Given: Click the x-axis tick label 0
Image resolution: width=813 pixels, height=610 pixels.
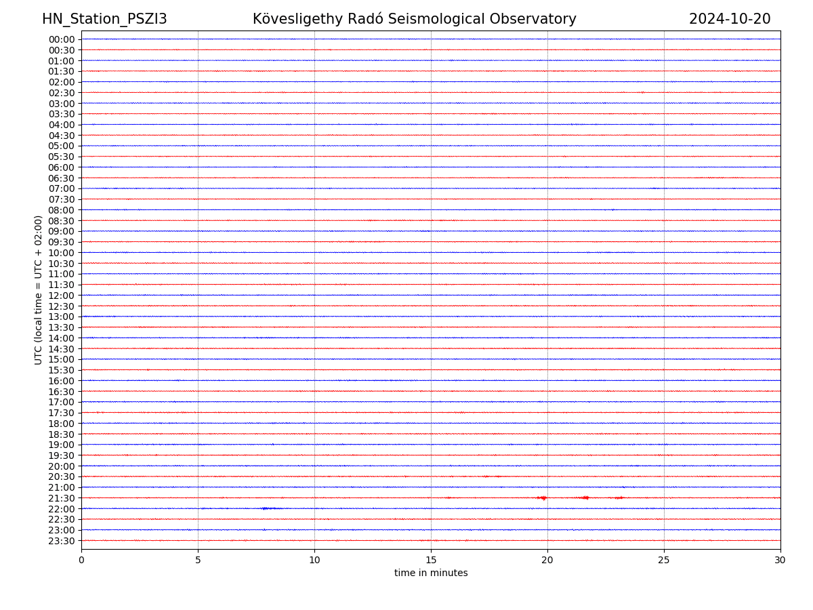Looking at the screenshot, I should pos(81,561).
